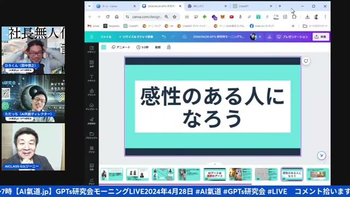
Task: Open the Elements panel in Canva sidebar
Action: [x=91, y=63]
